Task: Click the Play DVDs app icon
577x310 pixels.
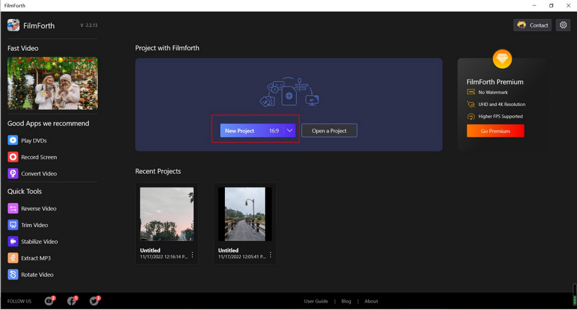Action: [13, 140]
